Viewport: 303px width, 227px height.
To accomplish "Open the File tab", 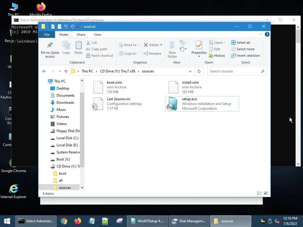I will (x=47, y=35).
